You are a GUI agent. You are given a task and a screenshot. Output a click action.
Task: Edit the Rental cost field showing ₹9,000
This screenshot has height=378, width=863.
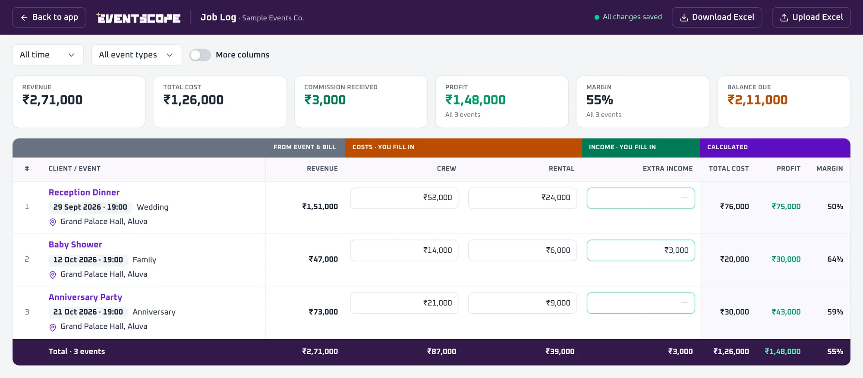(x=523, y=303)
